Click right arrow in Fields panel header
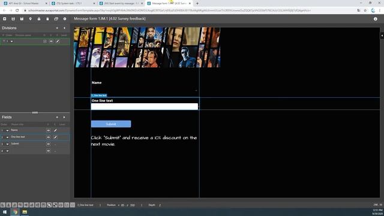The width and height of the screenshot is (384, 216). (x=64, y=118)
